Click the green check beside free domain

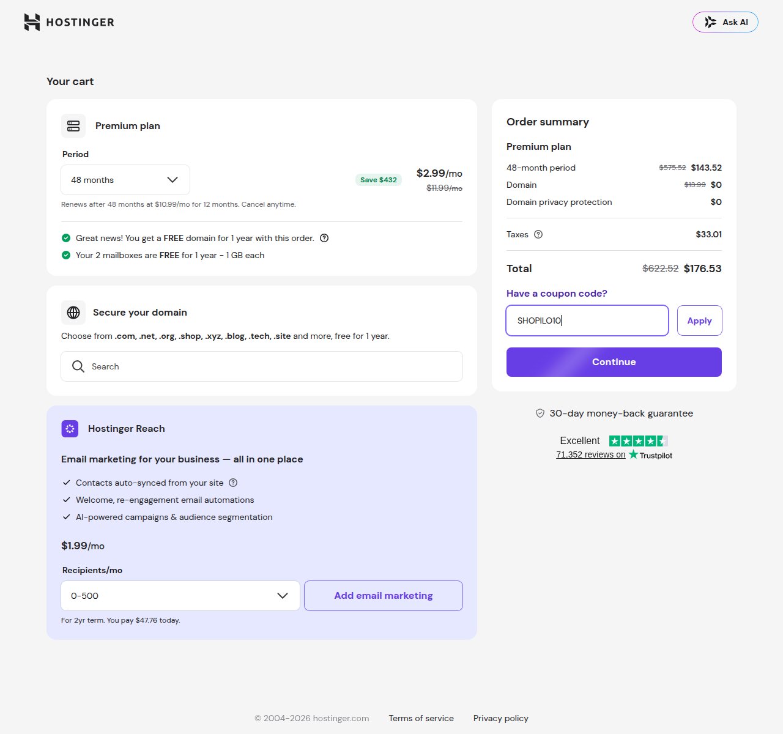(66, 238)
